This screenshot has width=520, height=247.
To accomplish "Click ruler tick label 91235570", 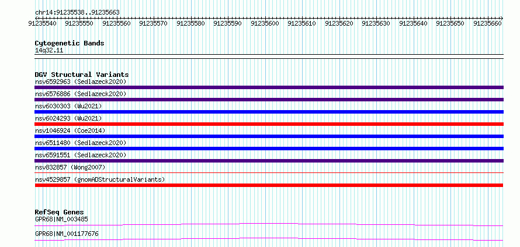I will [x=153, y=23].
